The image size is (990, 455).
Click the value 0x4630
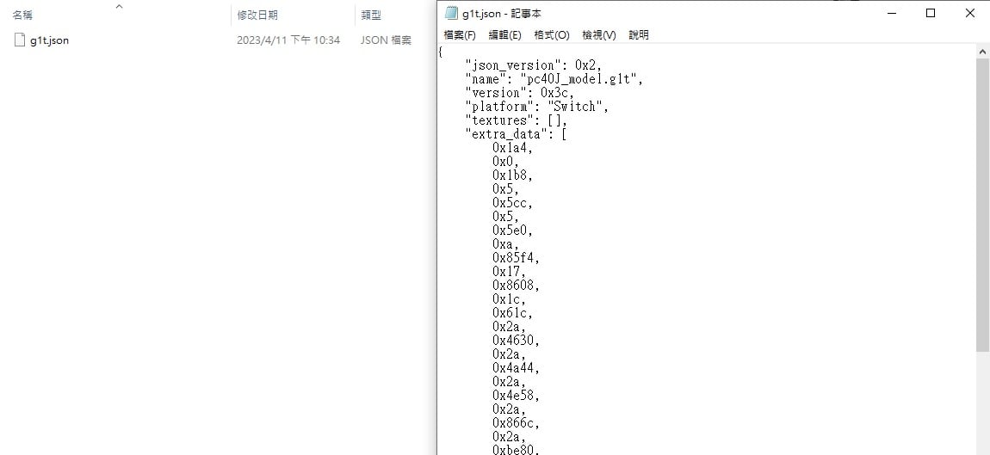pos(517,340)
